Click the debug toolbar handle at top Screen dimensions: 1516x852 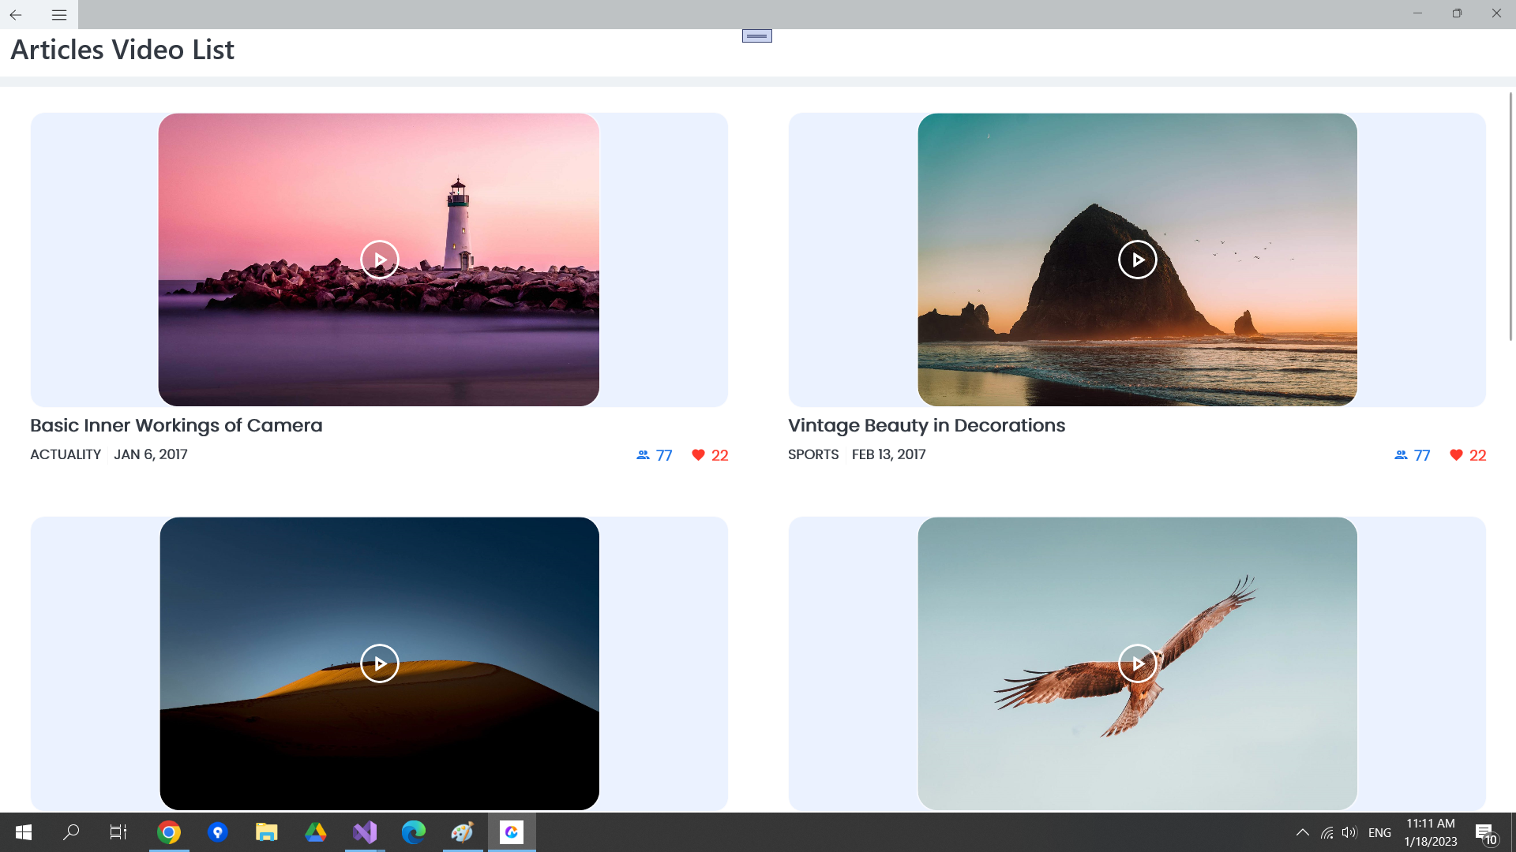point(756,35)
